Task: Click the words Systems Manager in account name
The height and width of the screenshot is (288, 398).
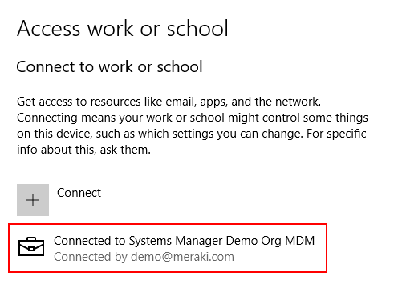Action: [176, 242]
